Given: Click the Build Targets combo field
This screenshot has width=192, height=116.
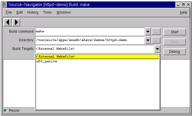Looking at the screenshot, I should pos(94,49).
